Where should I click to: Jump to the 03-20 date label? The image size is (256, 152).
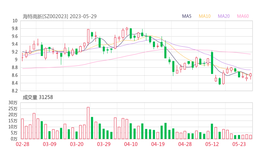pyautogui.click(x=76, y=144)
